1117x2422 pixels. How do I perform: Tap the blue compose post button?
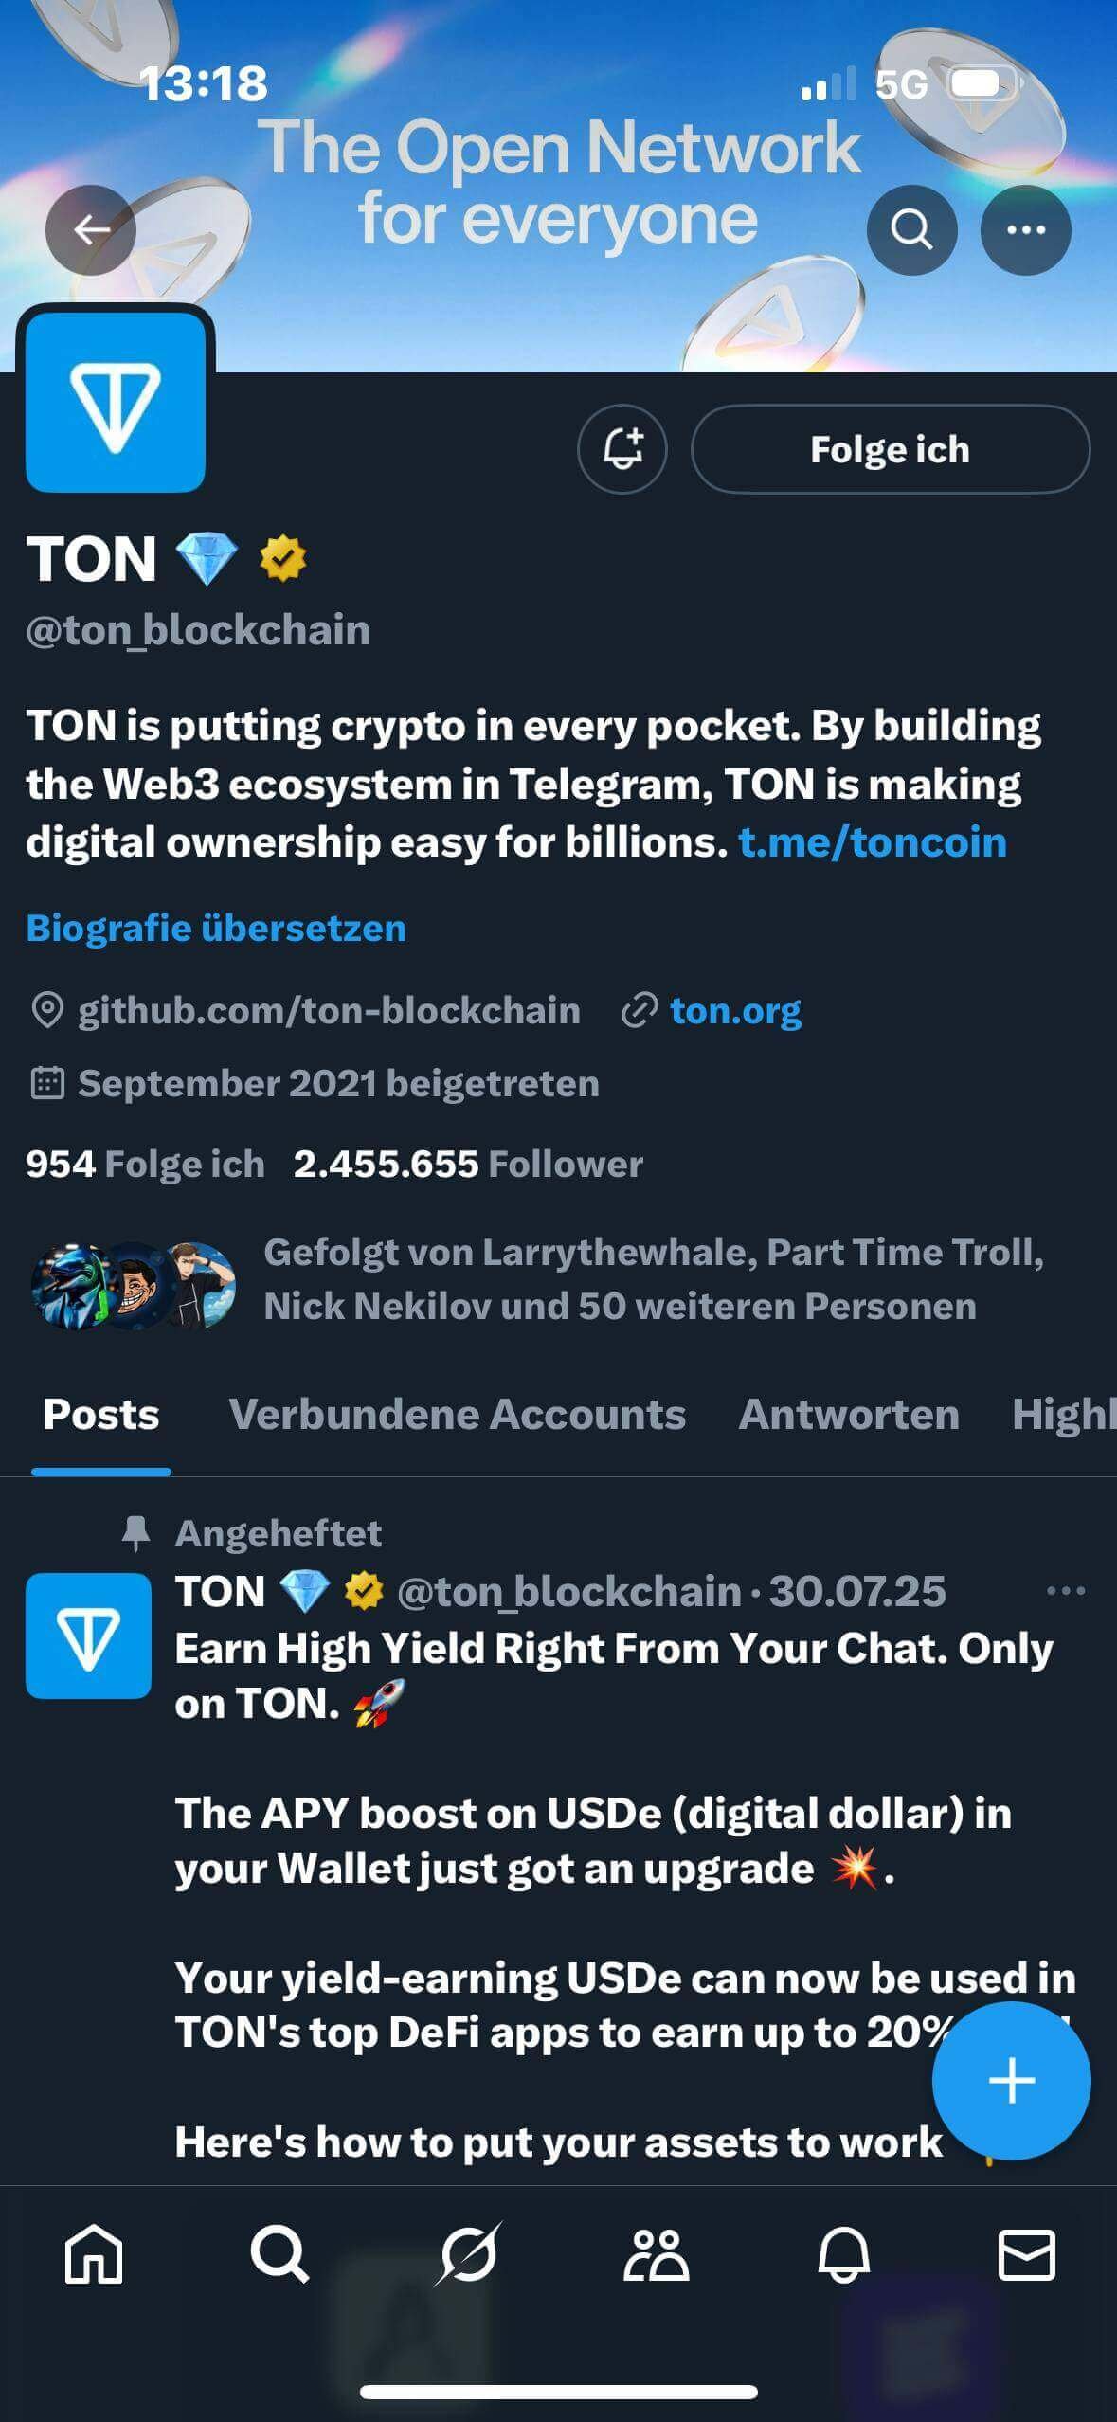pos(1011,2080)
